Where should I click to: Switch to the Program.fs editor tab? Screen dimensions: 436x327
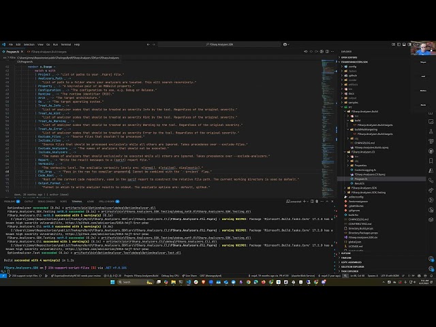13,52
